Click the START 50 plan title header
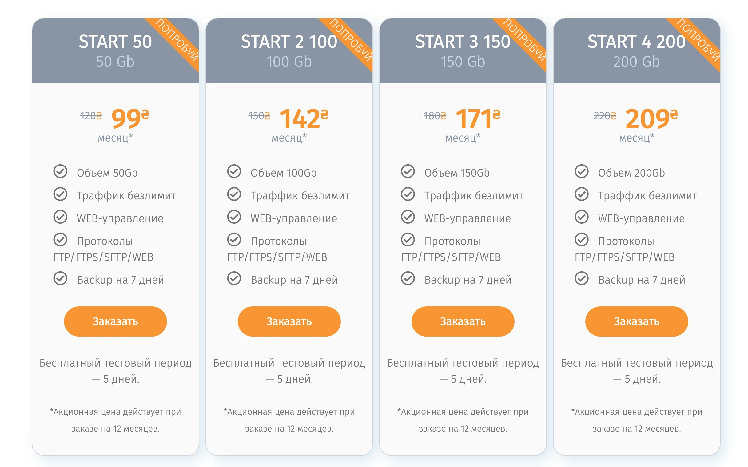Screen dimensions: 748x467 pyautogui.click(x=115, y=42)
